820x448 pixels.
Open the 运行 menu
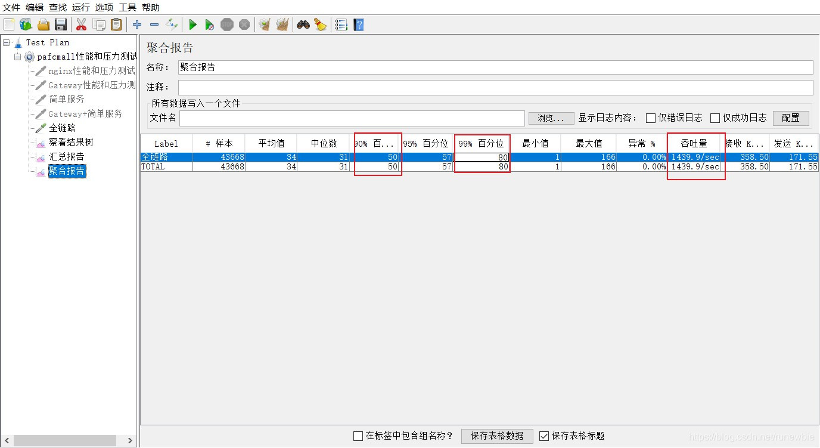coord(81,7)
